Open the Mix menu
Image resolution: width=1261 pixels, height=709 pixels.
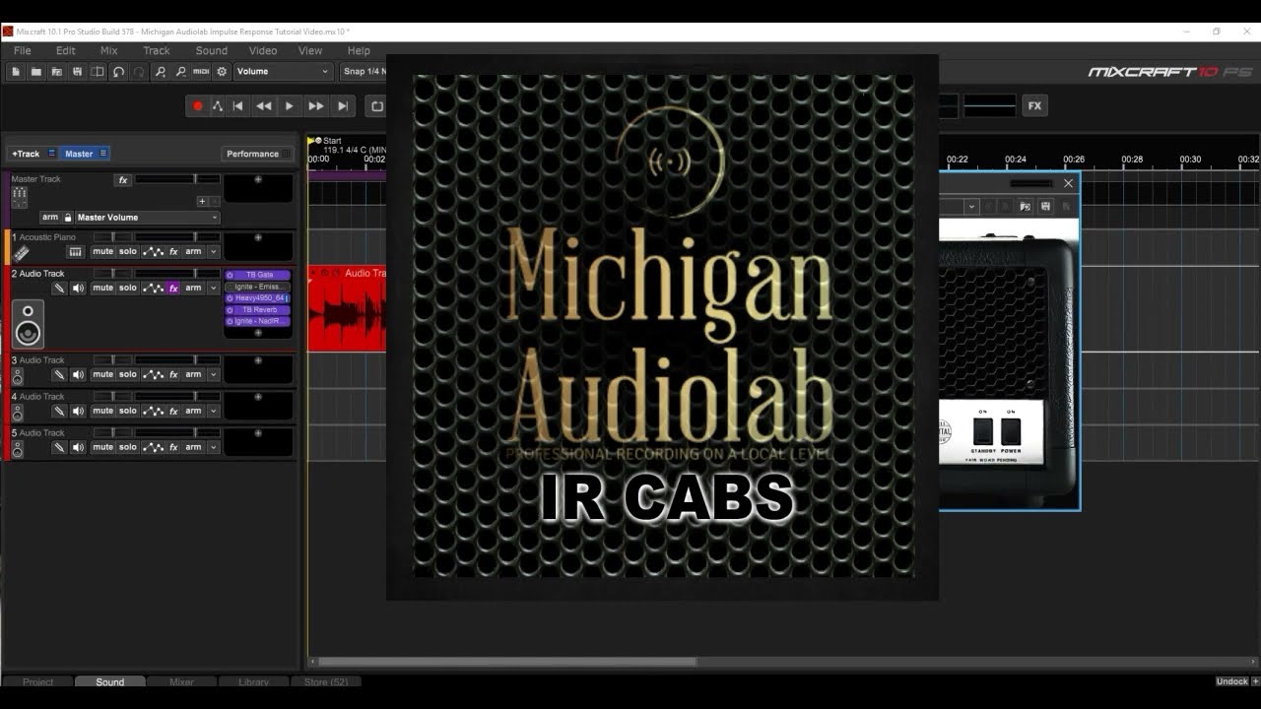coord(108,50)
